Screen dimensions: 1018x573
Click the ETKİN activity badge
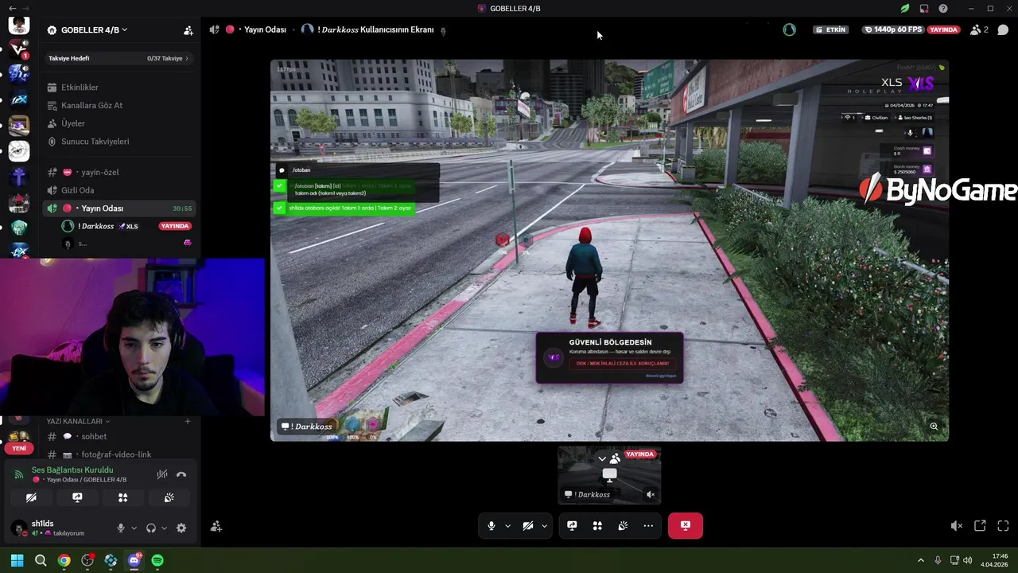830,29
